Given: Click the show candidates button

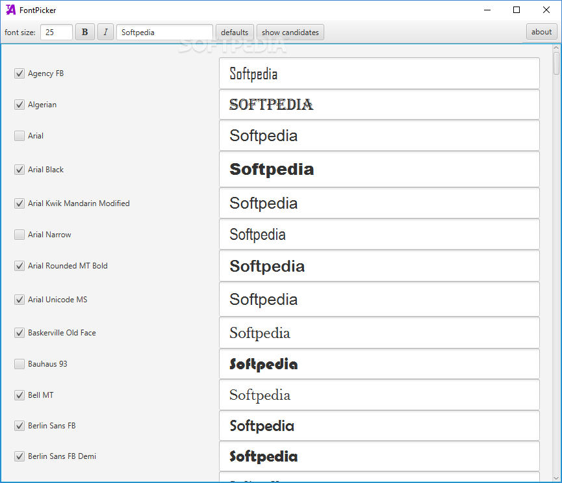Looking at the screenshot, I should [x=290, y=33].
